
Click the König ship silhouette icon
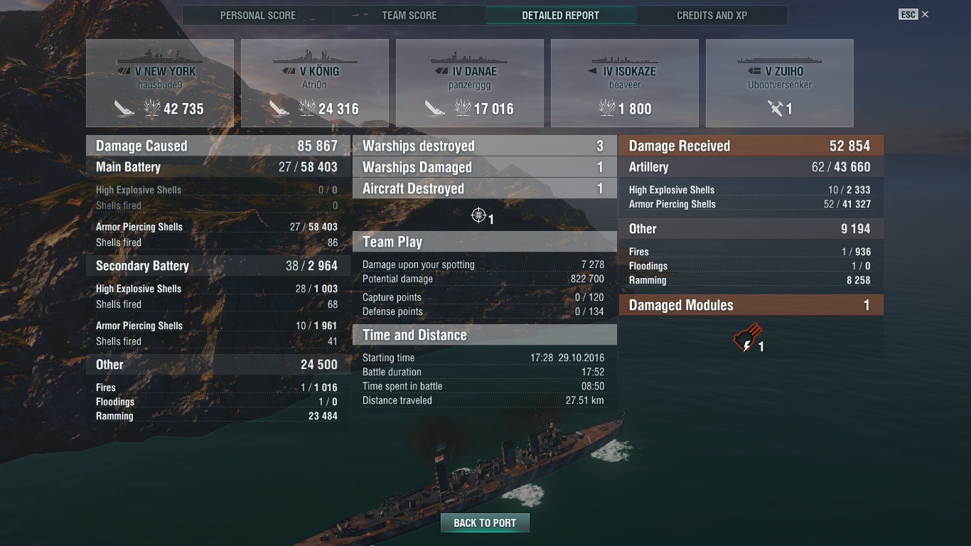tap(315, 55)
